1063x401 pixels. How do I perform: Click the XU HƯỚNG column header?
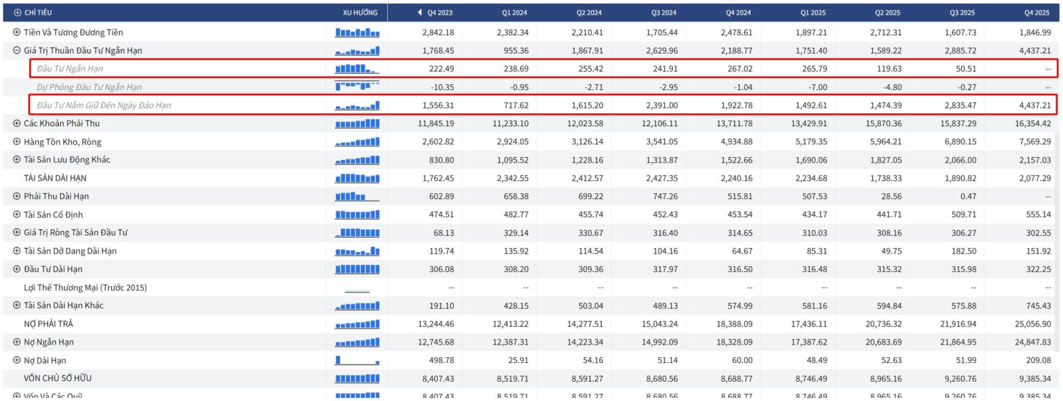(360, 13)
